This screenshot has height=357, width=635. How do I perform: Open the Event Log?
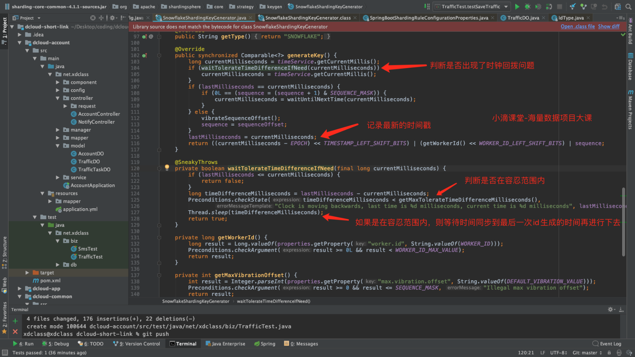[x=607, y=344]
